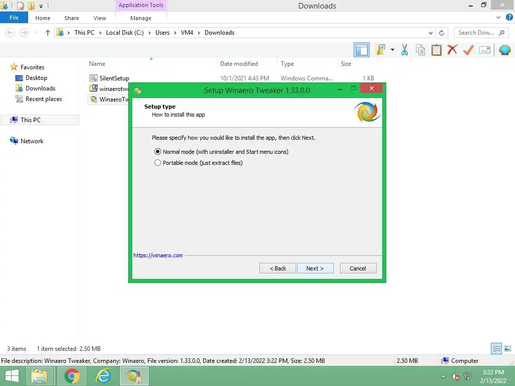This screenshot has width=515, height=386.
Task: Click the Back button in setup
Action: point(278,268)
